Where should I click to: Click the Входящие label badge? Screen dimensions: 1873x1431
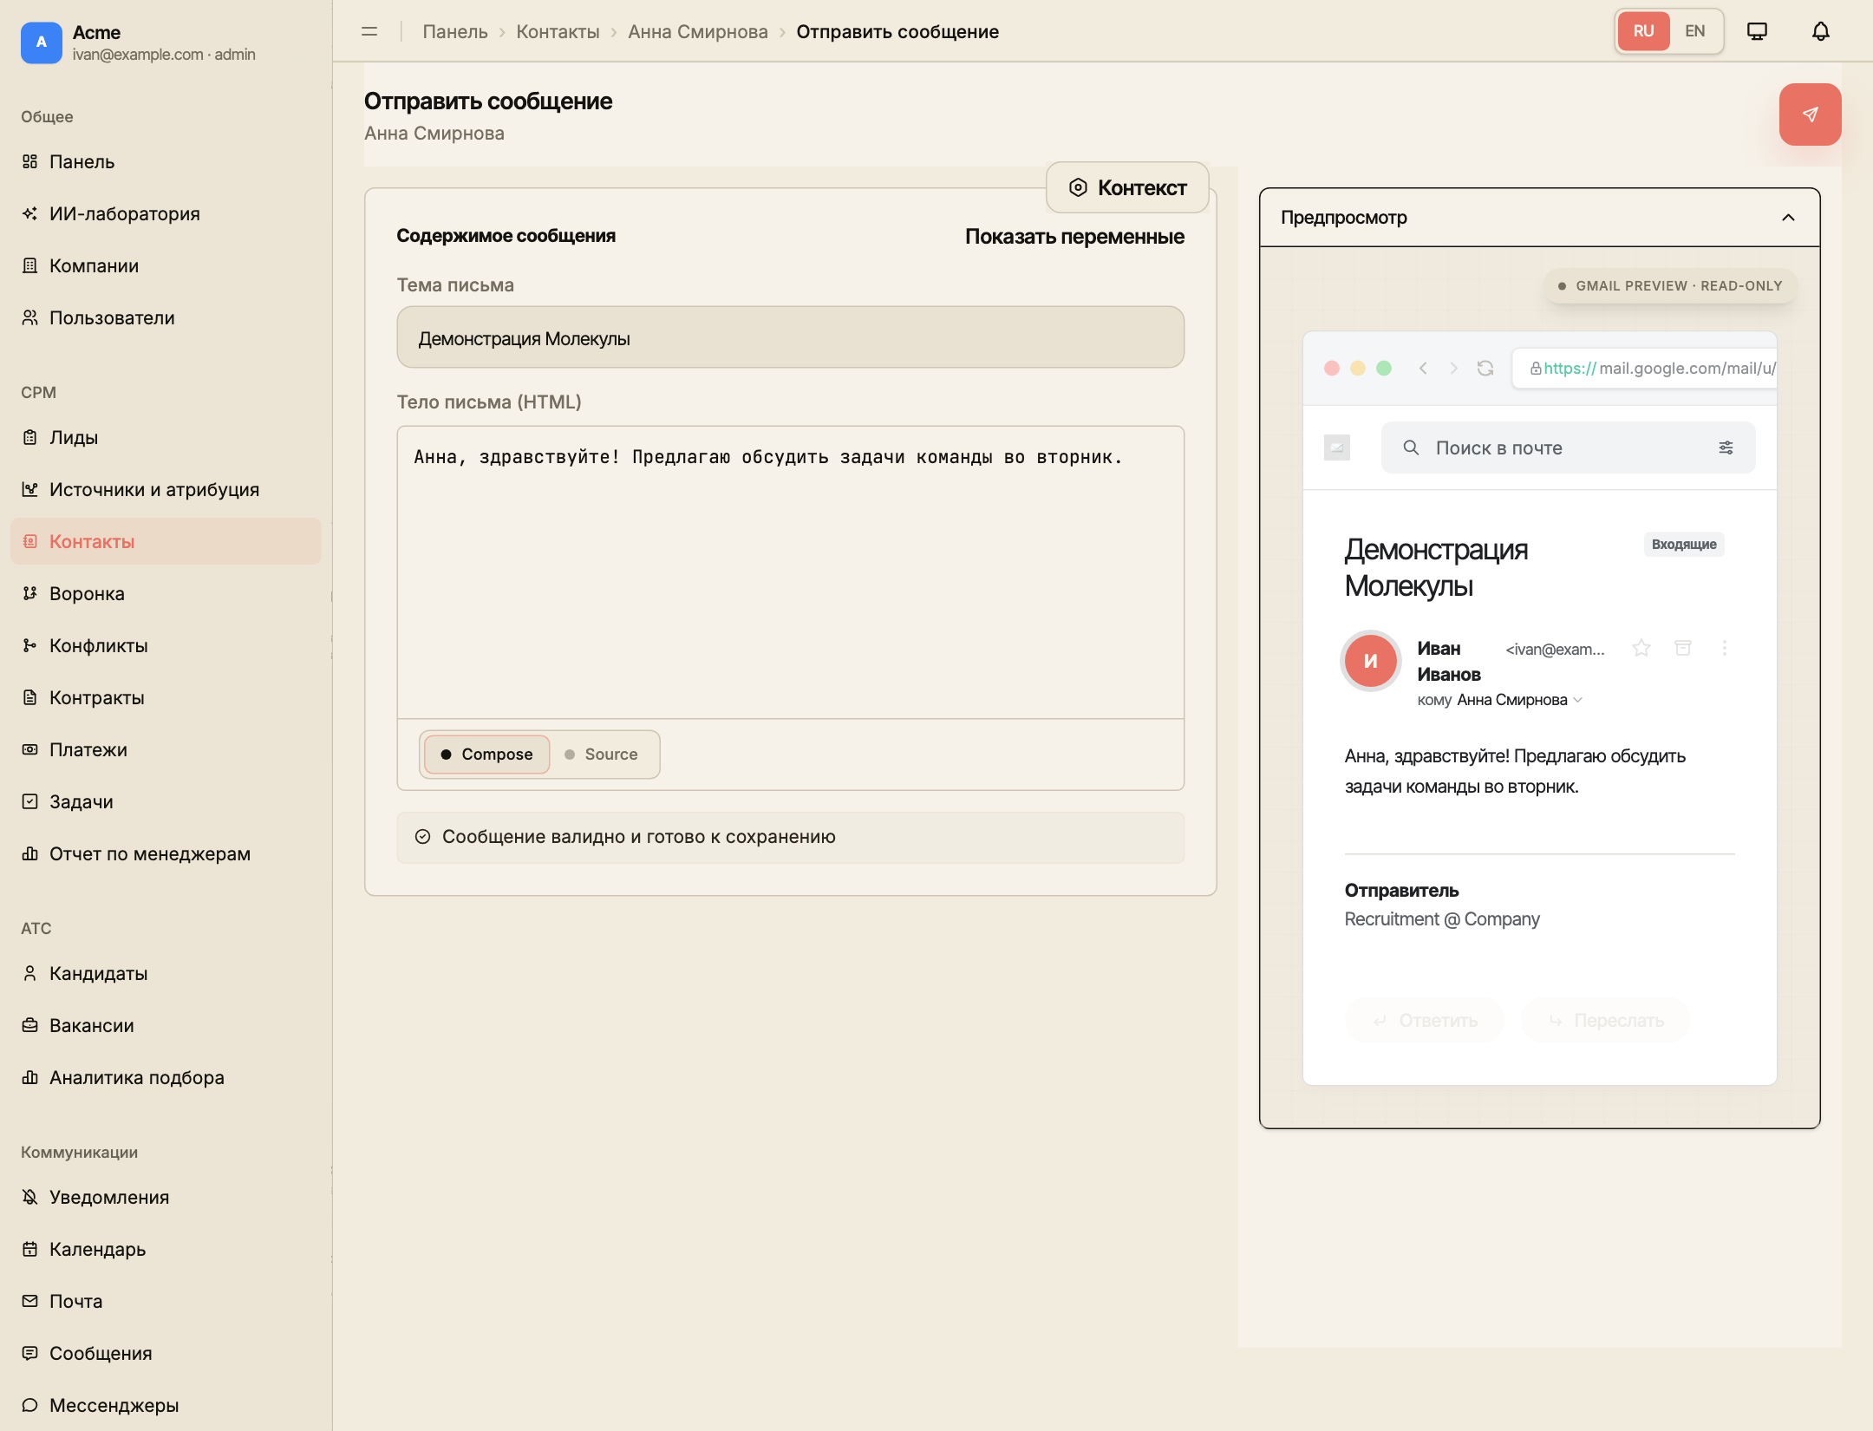1684,545
